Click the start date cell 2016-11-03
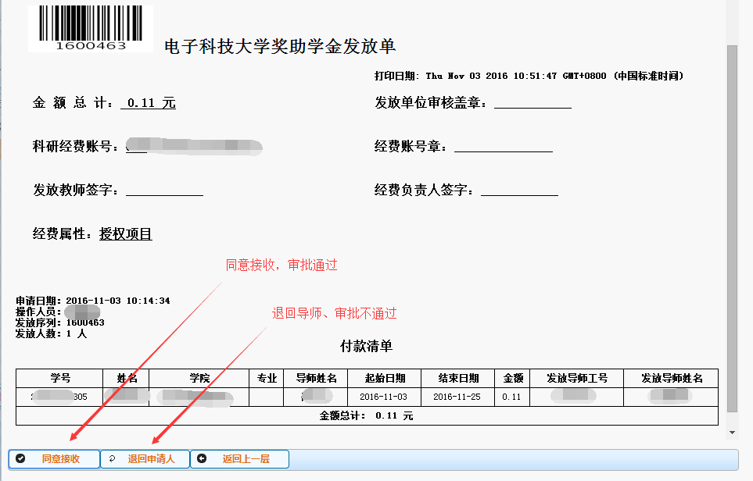Screen dimensions: 753x481 click(x=384, y=397)
